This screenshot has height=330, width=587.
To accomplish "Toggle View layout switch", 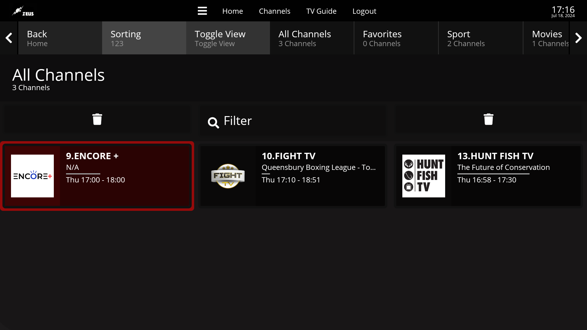I will (228, 38).
